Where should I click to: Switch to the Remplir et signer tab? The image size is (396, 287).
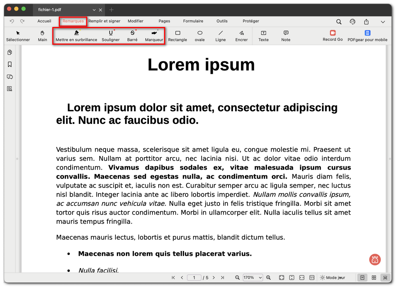105,21
